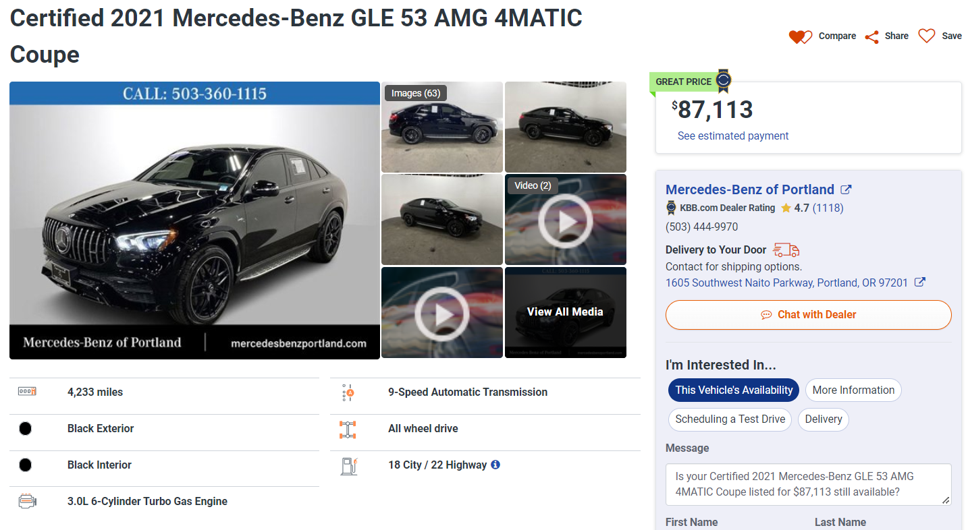Click the Compare hearts icon
Screen dimensions: 968x530
[801, 36]
